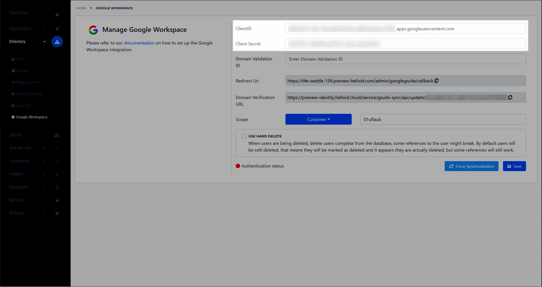Go to HOME breadcrumb
The width and height of the screenshot is (542, 287).
click(81, 8)
